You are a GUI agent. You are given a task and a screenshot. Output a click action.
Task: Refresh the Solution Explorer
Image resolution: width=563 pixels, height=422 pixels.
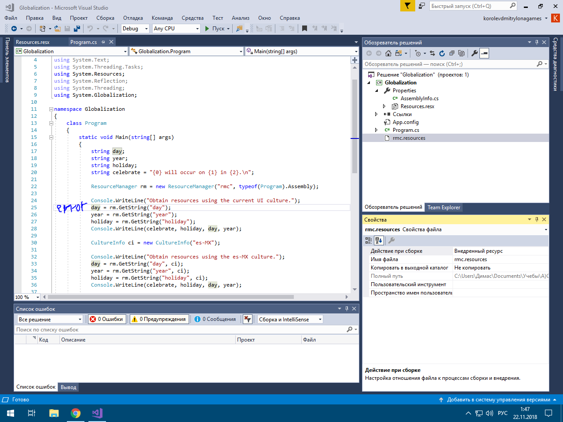(442, 53)
